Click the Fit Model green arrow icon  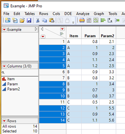117,20
